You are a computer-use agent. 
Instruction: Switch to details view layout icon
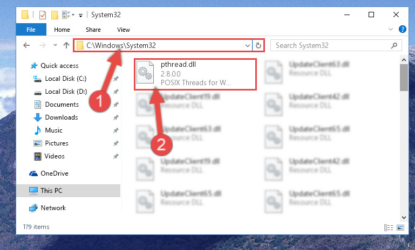pos(388,227)
